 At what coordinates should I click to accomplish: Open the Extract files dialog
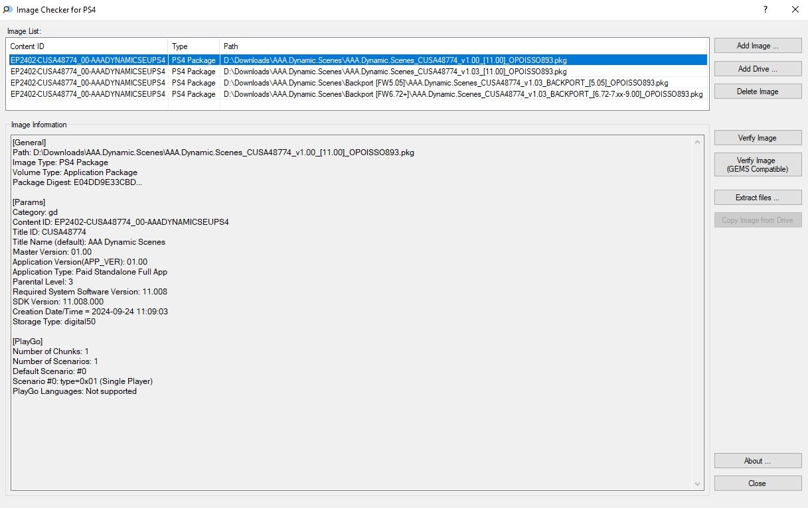coord(758,198)
